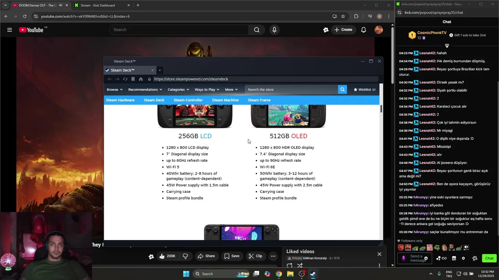Screen dimensions: 499x280
Task: Click the YouTube Create button
Action: (343, 30)
